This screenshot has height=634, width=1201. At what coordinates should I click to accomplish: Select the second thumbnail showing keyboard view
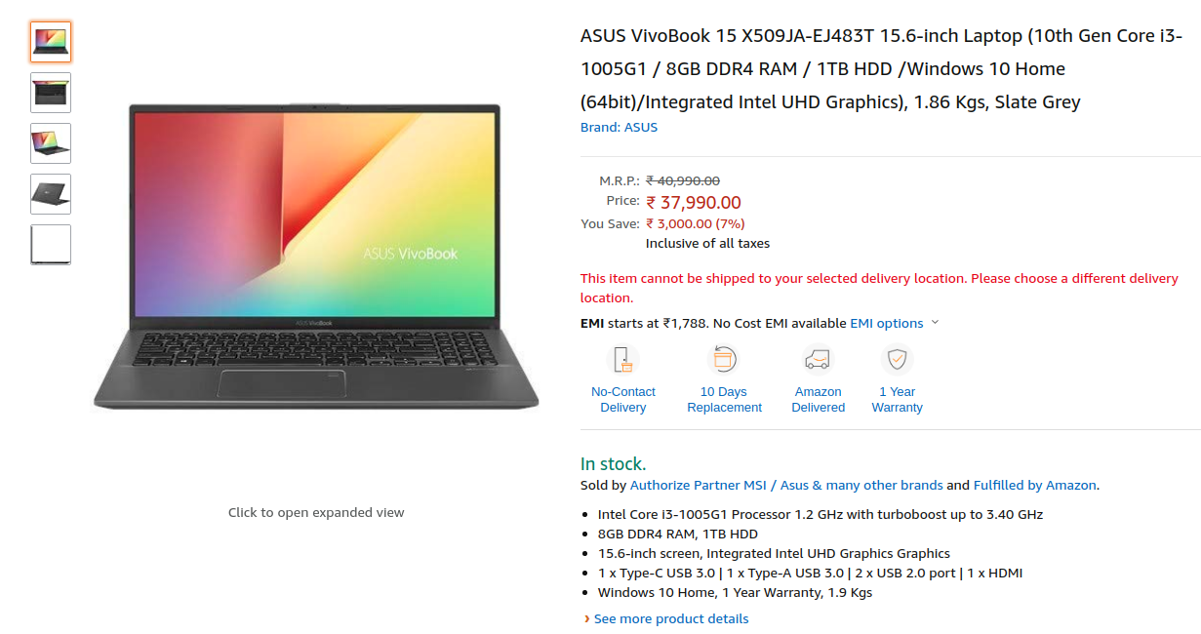(x=51, y=93)
